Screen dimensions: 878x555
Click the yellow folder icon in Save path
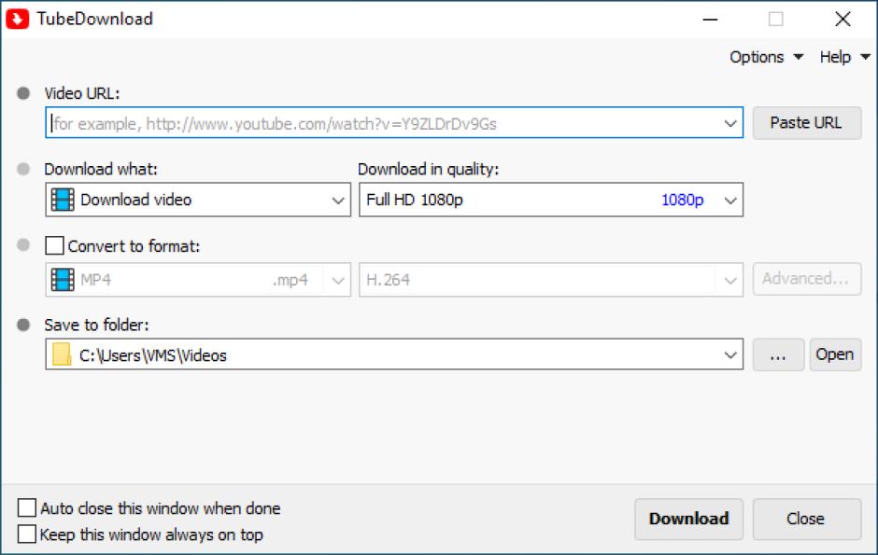click(62, 354)
